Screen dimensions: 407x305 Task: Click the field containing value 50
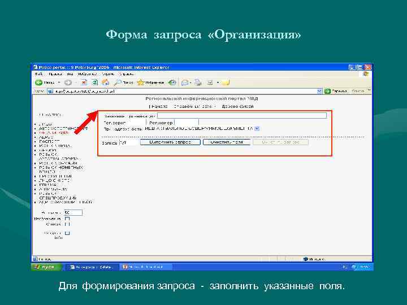73,213
